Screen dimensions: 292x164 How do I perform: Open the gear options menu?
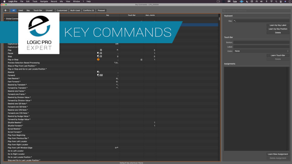tap(6, 10)
